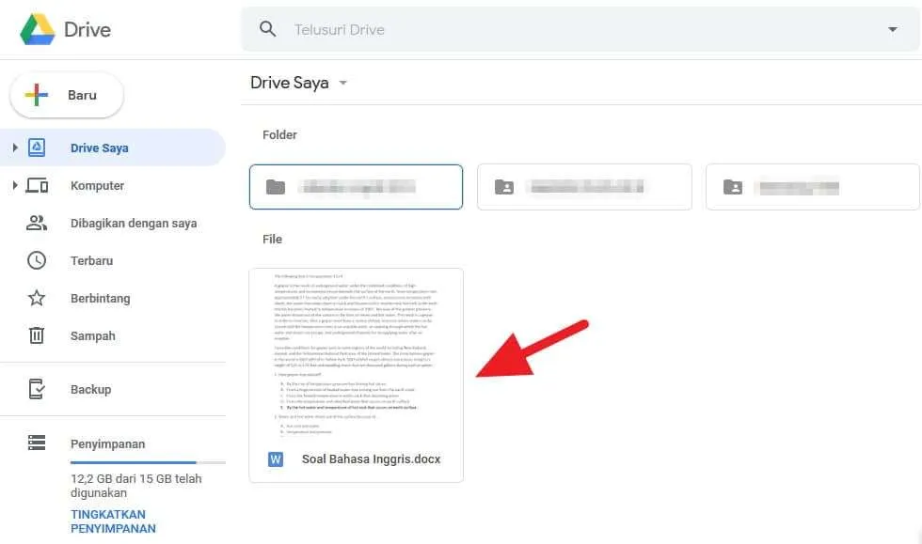Open the search options dropdown arrow
922x544 pixels.
click(x=892, y=29)
